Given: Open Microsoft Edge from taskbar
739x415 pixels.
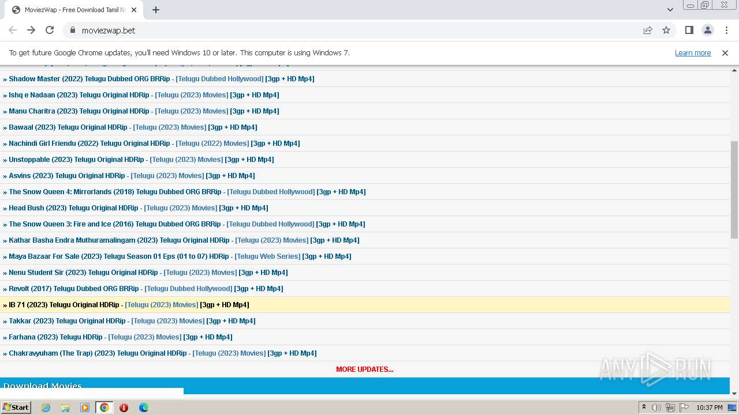Looking at the screenshot, I should pos(144,408).
